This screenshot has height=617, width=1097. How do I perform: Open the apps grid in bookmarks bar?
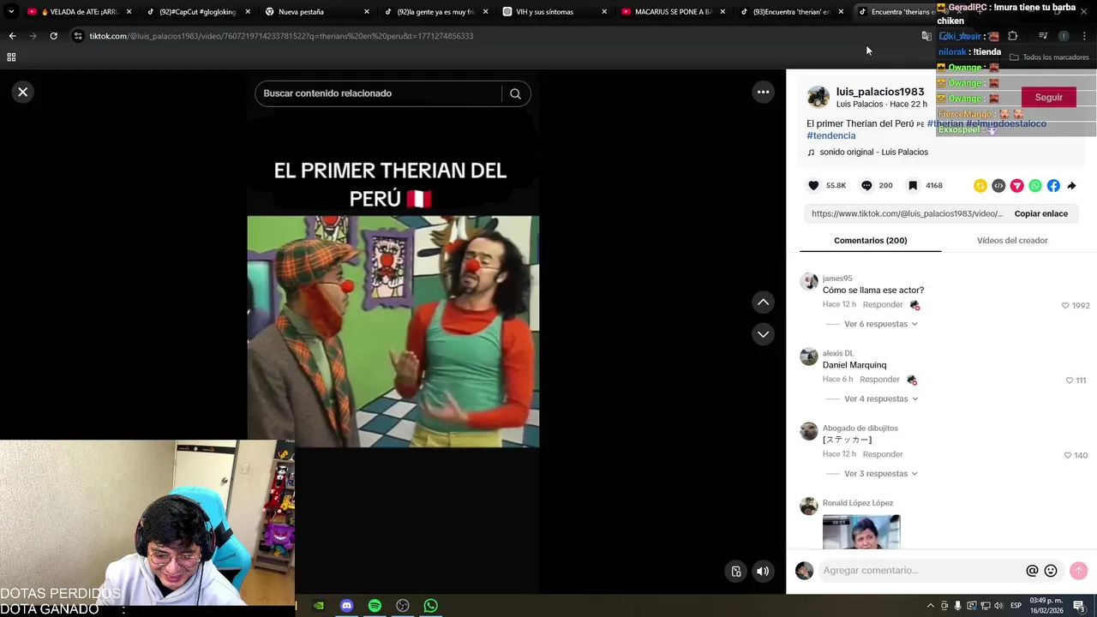(11, 57)
